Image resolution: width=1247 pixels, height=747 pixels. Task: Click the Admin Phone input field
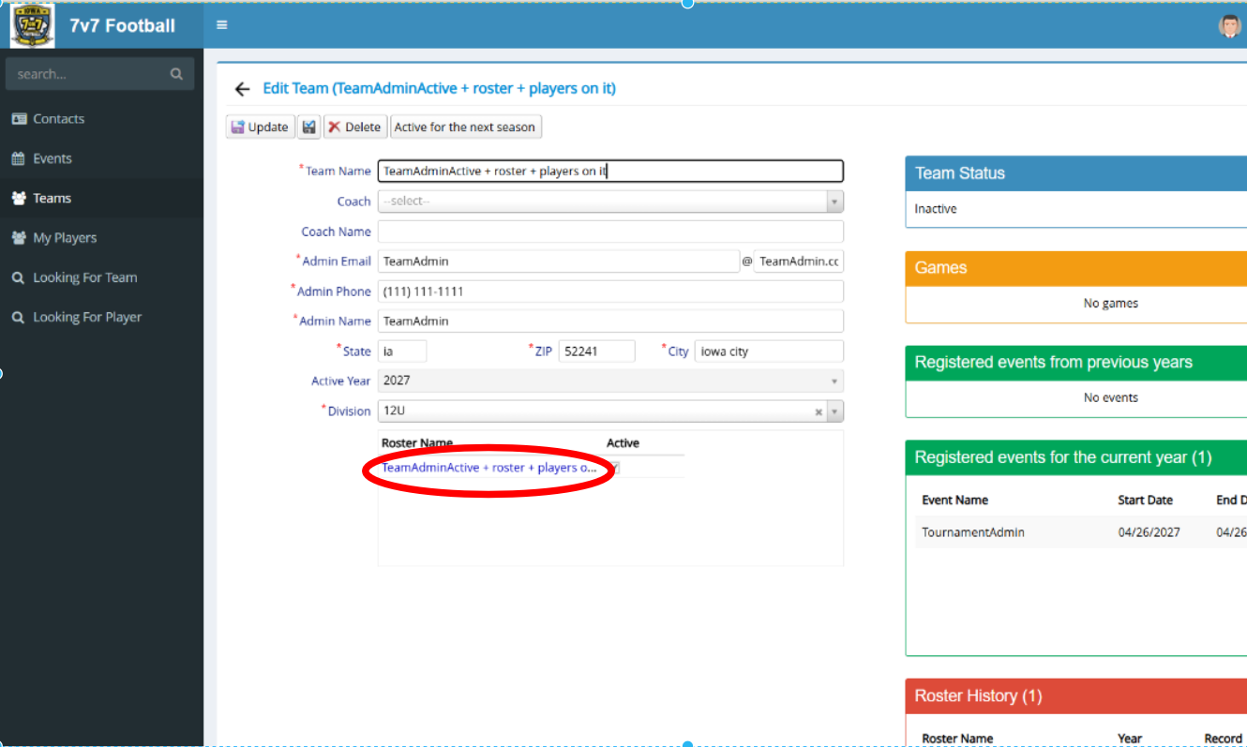[x=609, y=291]
